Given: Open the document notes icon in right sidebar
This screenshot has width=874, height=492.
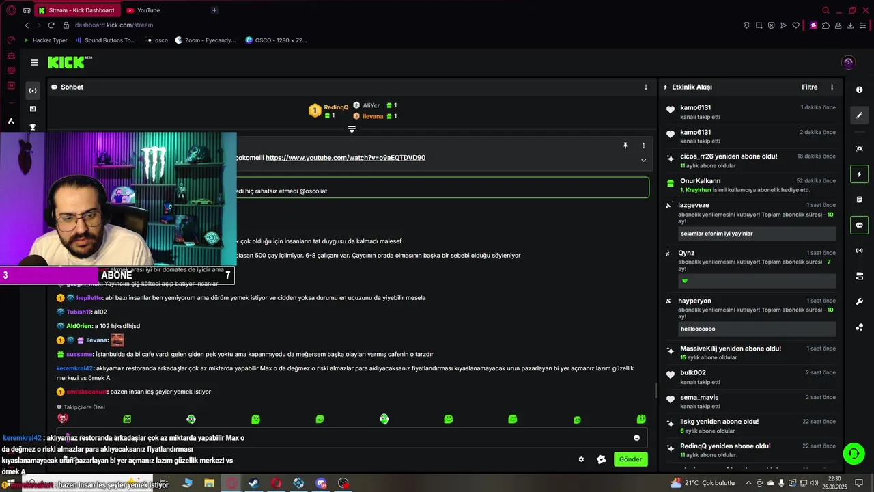Looking at the screenshot, I should [x=859, y=200].
